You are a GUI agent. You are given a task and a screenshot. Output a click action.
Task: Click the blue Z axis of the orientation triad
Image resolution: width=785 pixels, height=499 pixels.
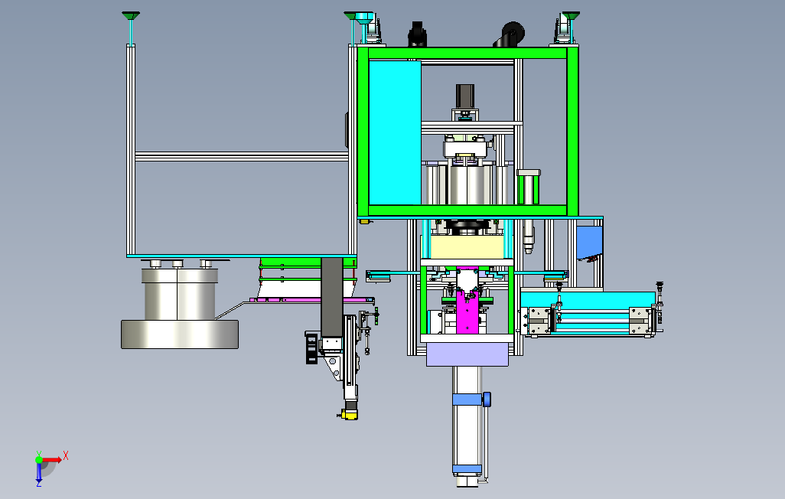coord(38,473)
